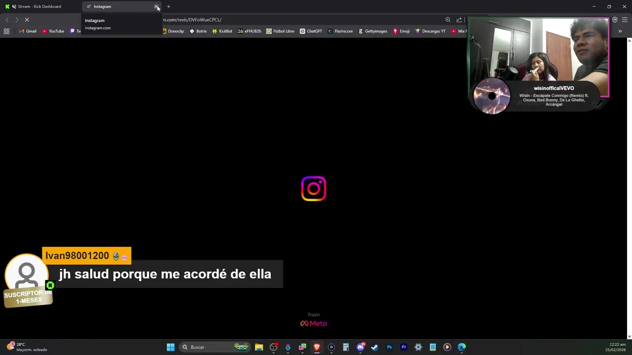Screen dimensions: 632x355
Task: Open the Descargas YT bookmark
Action: pyautogui.click(x=430, y=31)
